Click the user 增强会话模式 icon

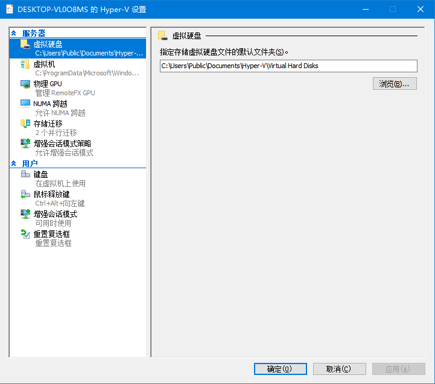tap(25, 214)
